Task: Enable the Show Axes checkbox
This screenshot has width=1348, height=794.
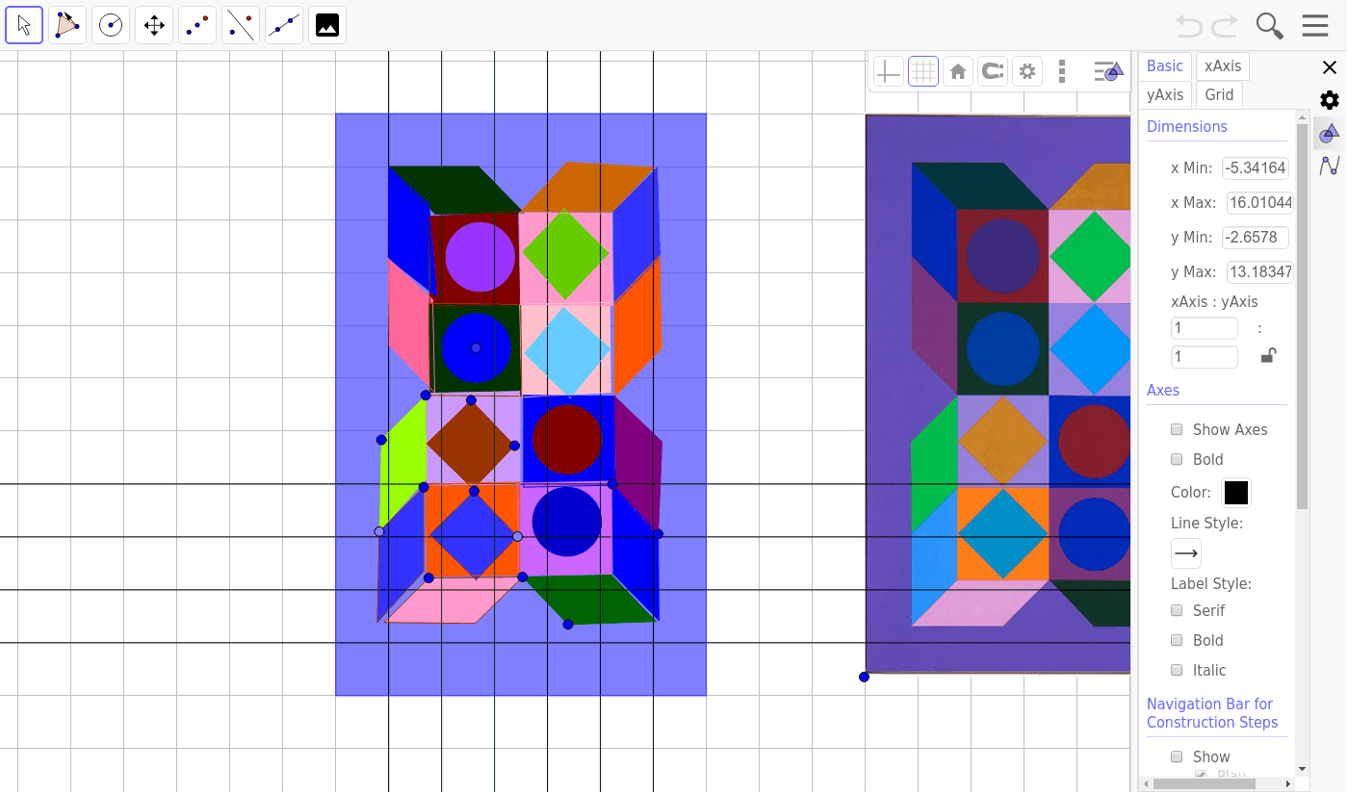Action: pyautogui.click(x=1177, y=429)
